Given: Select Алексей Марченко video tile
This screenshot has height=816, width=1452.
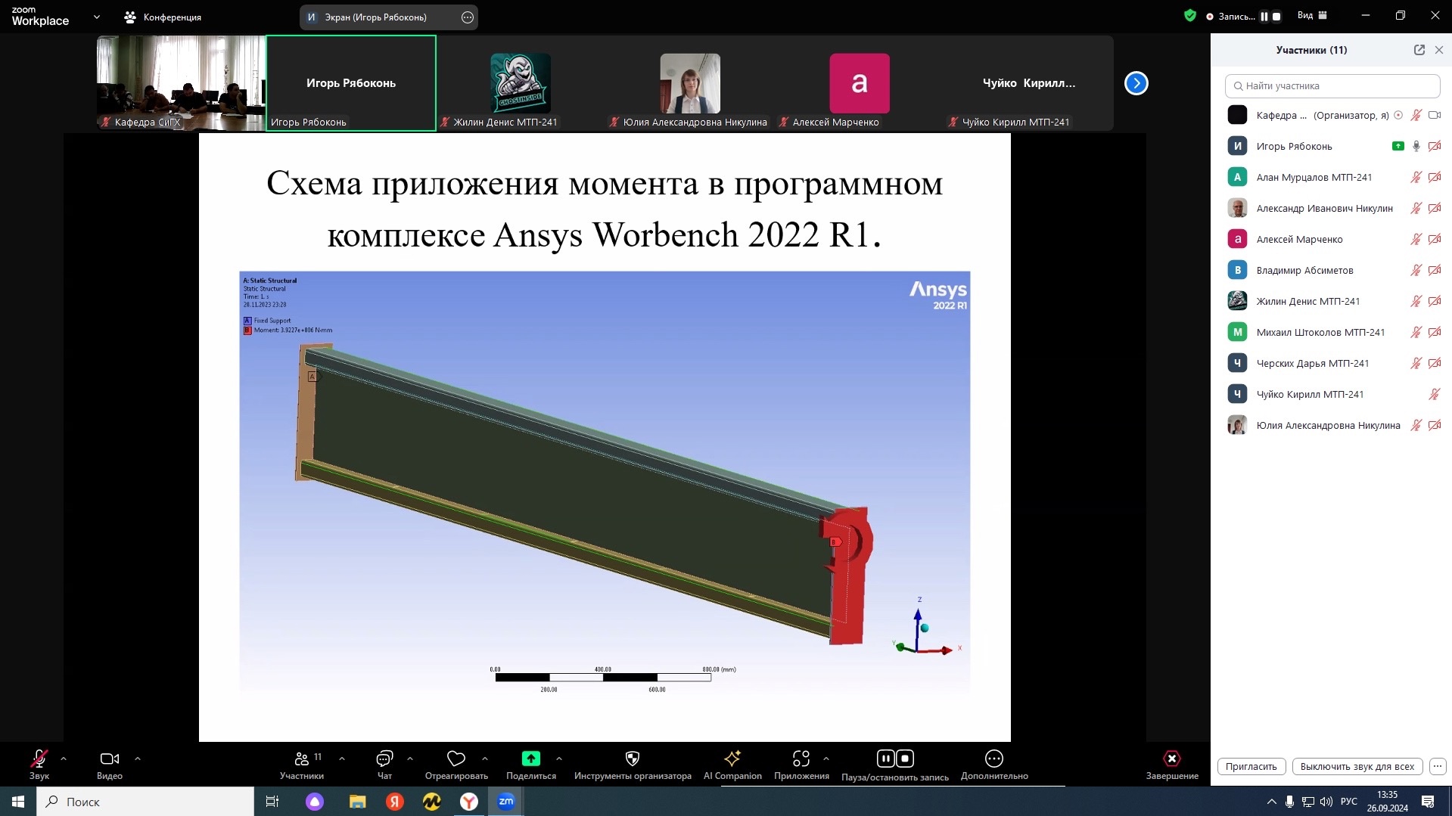Looking at the screenshot, I should [x=860, y=83].
